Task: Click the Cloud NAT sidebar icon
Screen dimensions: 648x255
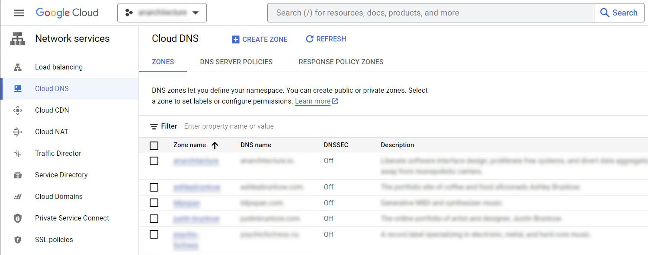Action: (18, 132)
